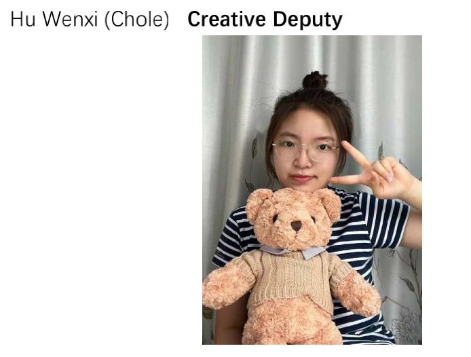471x357 pixels.
Task: Click the teddy bear's ear below the peace sign
Action: tap(330, 203)
